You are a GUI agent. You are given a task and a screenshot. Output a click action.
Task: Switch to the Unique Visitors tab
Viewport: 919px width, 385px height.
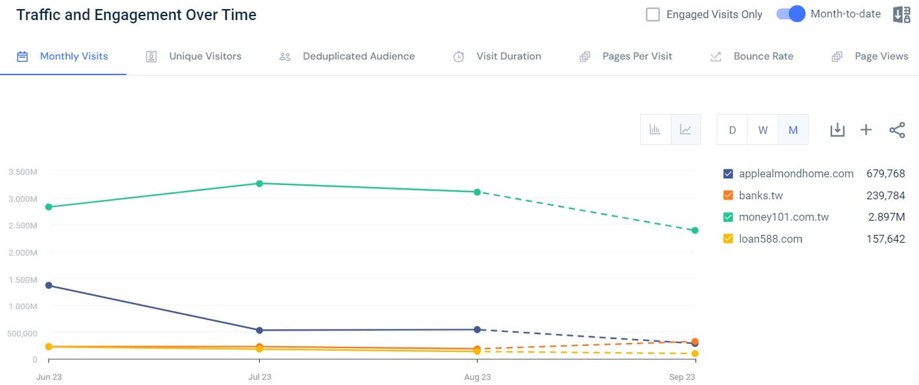[x=205, y=56]
